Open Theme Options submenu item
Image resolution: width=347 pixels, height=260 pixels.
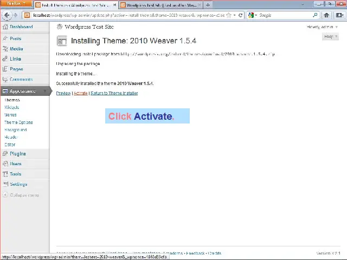[18, 122]
